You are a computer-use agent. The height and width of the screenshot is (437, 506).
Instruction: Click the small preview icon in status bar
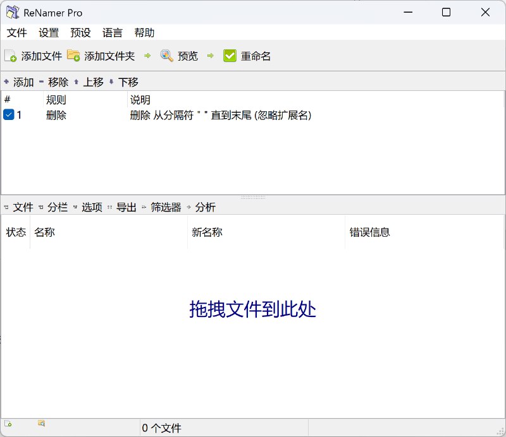(x=41, y=423)
